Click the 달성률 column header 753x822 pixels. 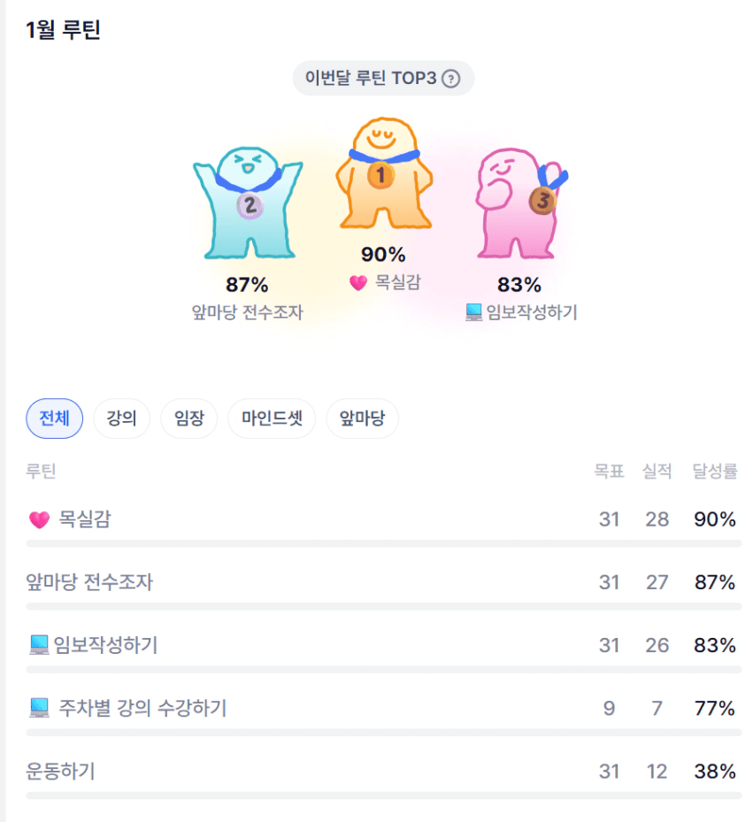[715, 472]
